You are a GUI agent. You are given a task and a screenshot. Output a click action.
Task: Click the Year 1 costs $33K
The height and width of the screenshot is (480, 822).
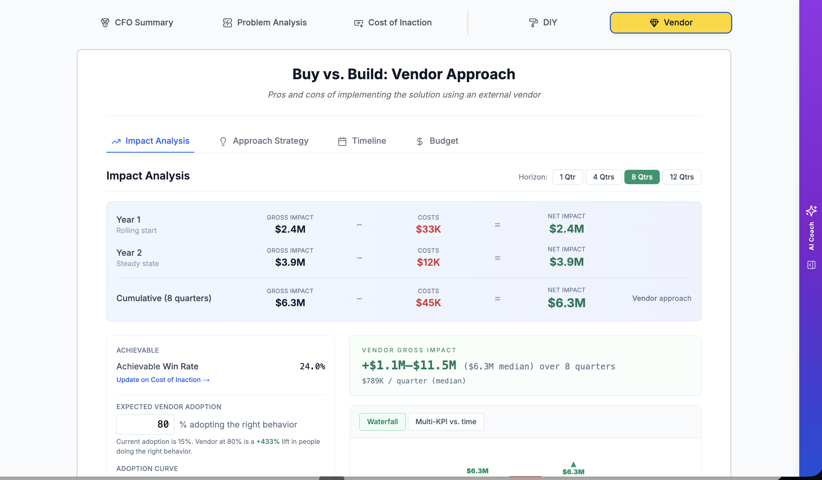[428, 229]
